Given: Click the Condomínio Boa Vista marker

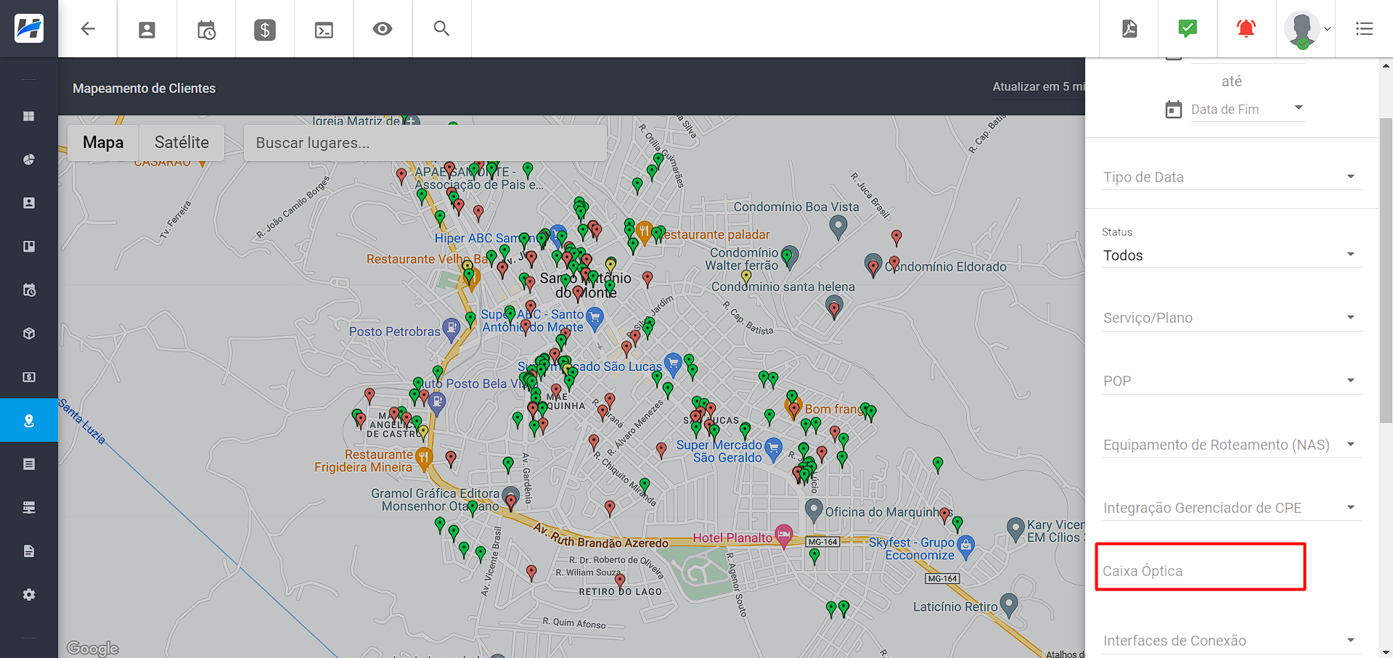Looking at the screenshot, I should (x=838, y=227).
